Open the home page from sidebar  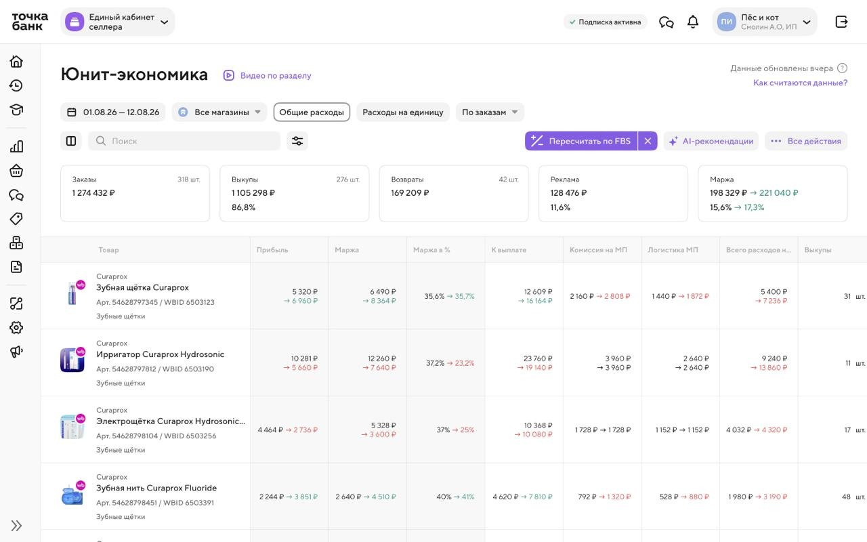click(16, 62)
